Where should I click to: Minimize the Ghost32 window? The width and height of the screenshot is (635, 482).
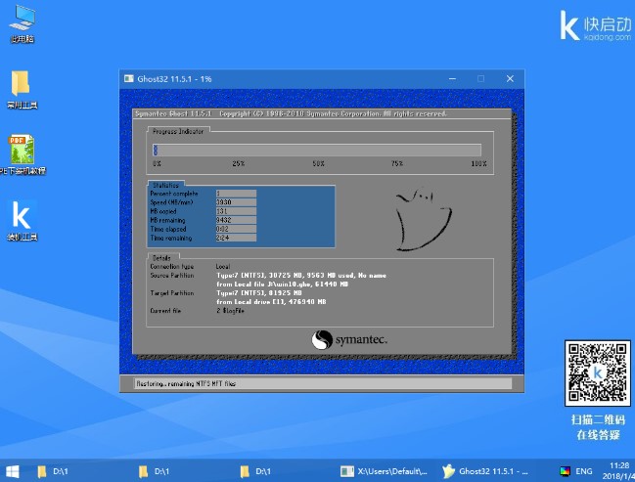452,78
